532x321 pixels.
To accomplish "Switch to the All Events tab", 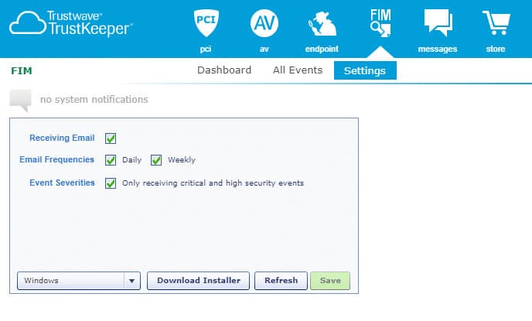I will 298,70.
